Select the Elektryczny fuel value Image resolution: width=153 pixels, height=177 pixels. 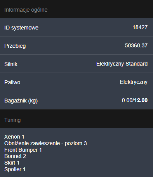tap(134, 82)
